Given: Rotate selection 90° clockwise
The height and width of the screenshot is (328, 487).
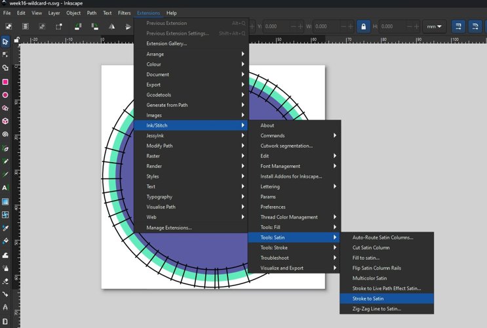Looking at the screenshot, I should [x=95, y=26].
